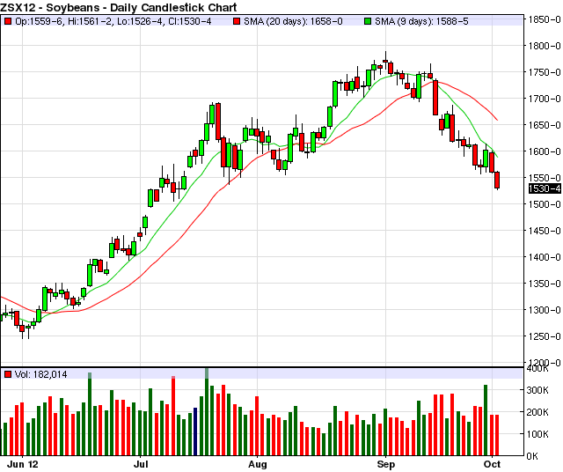Click the 'Sep' date axis label
Viewport: 563px width, 472px height.
pyautogui.click(x=386, y=464)
